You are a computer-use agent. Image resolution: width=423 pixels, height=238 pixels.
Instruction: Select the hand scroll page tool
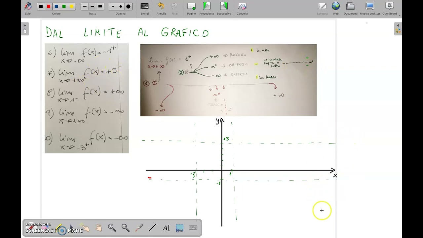point(98,228)
